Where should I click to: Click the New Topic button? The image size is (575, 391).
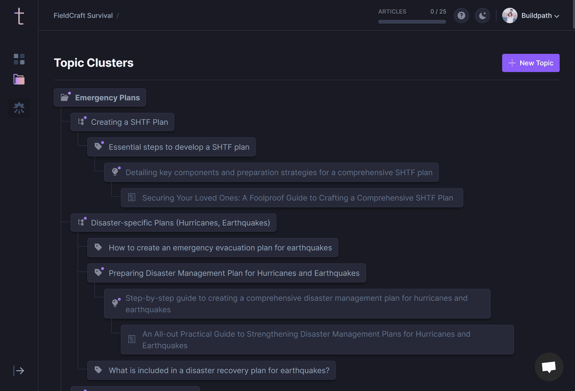pyautogui.click(x=530, y=62)
